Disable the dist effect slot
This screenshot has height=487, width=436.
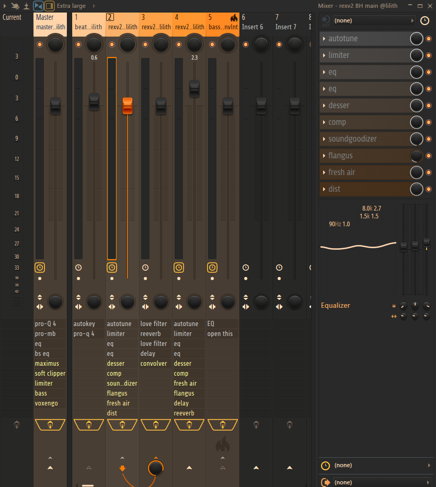429,189
